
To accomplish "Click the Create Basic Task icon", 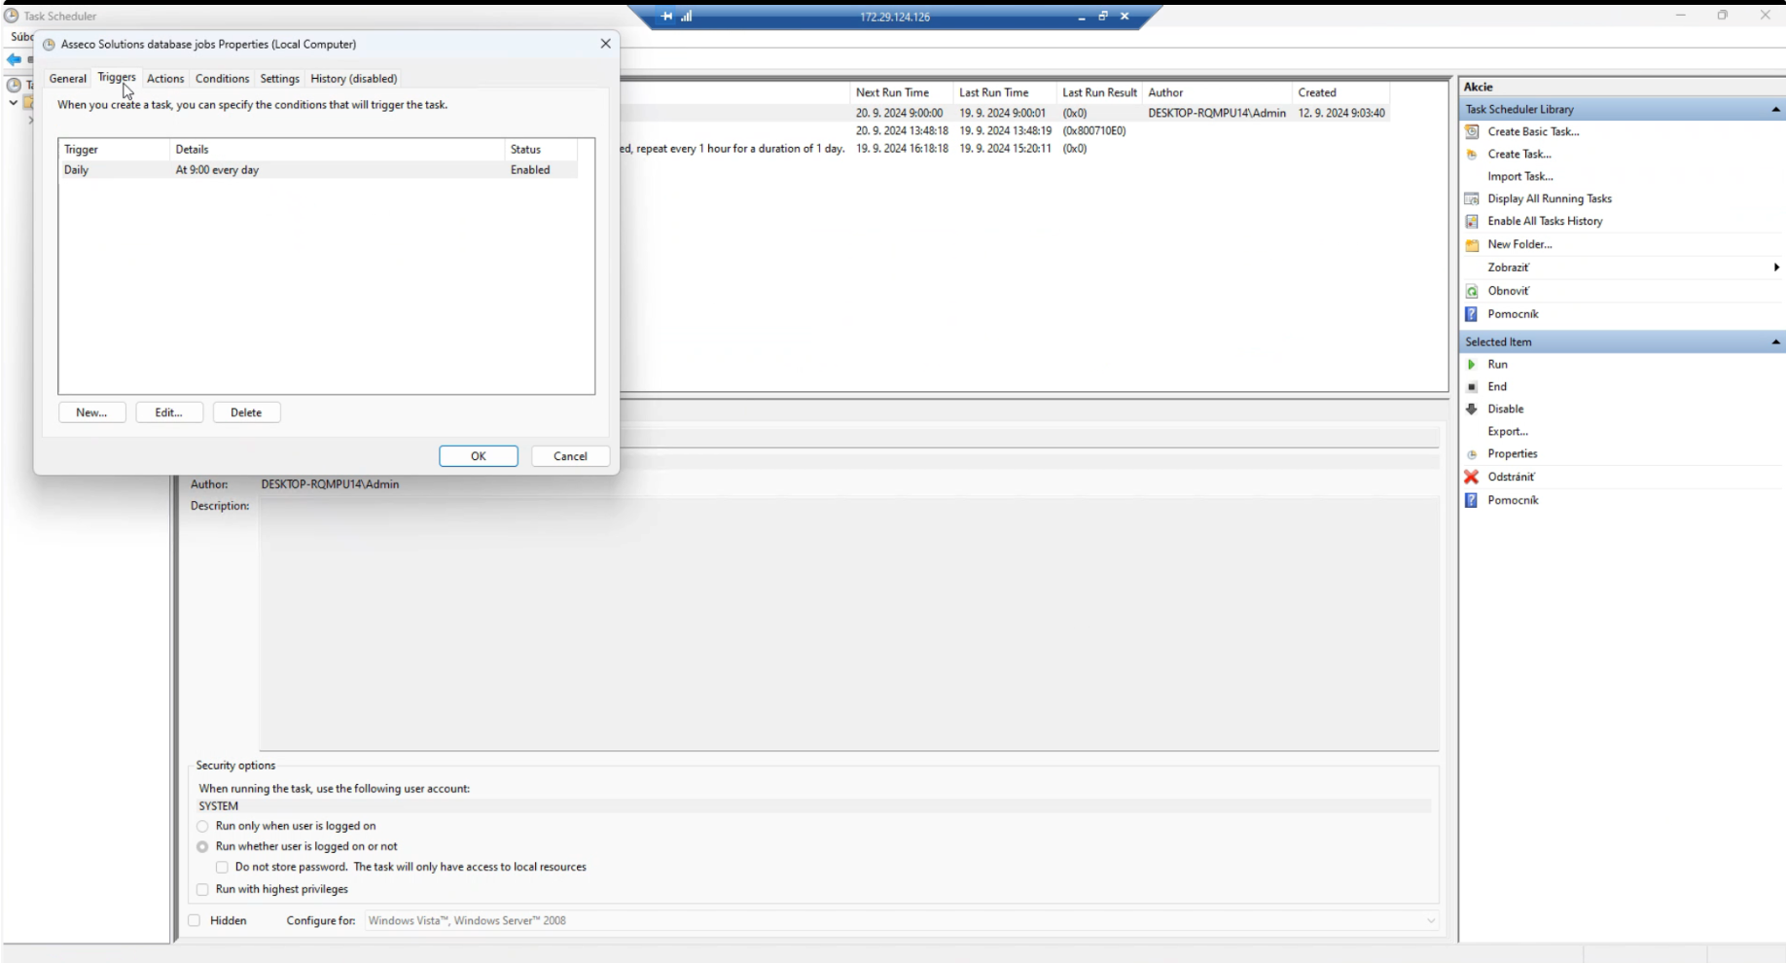I will point(1472,131).
